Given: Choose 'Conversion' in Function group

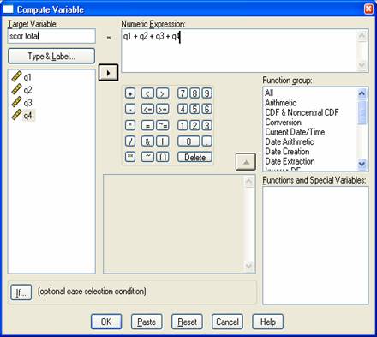Looking at the screenshot, I should pyautogui.click(x=283, y=122).
